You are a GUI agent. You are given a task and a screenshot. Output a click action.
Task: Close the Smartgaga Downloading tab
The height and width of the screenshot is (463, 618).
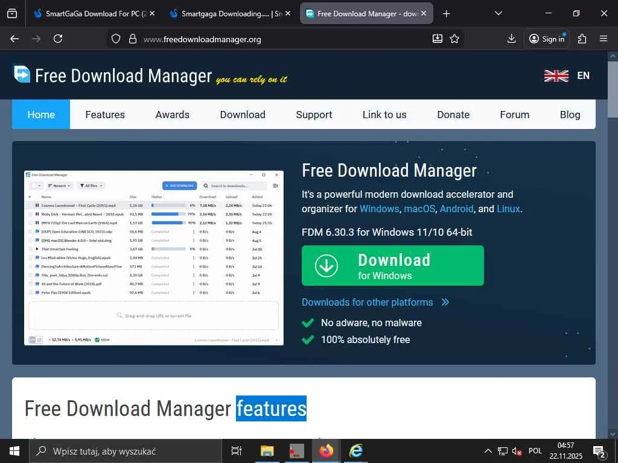click(288, 13)
